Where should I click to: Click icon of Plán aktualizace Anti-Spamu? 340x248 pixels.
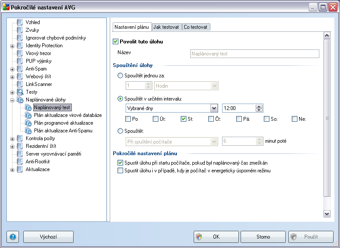pos(28,131)
